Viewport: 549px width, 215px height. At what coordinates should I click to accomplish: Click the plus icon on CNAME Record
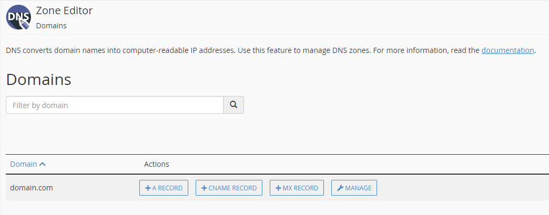point(204,188)
